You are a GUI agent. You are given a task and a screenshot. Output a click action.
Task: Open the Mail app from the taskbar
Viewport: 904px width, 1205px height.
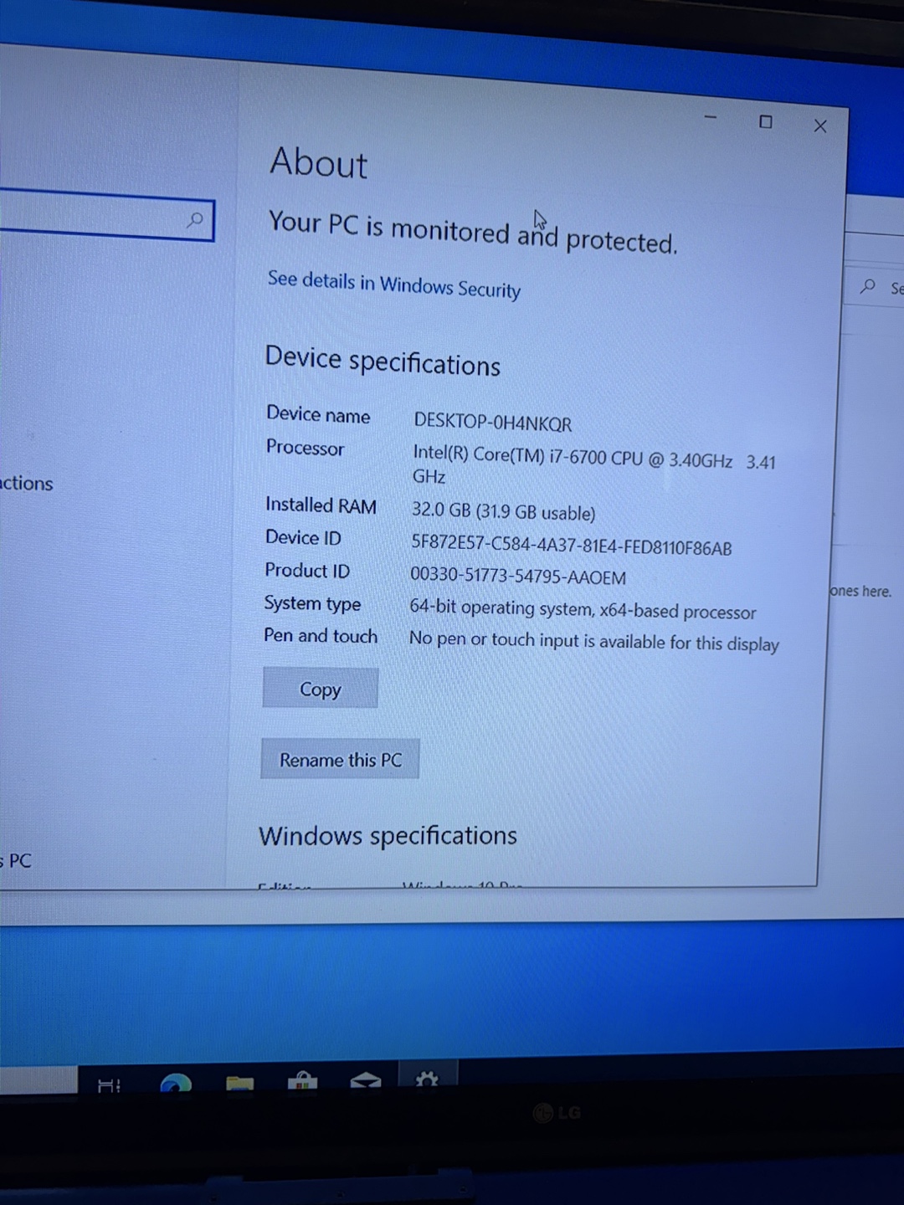pos(365,1082)
